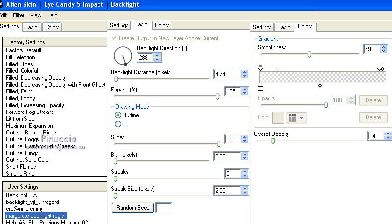Decrease Slices value with down arrow

click(245, 141)
